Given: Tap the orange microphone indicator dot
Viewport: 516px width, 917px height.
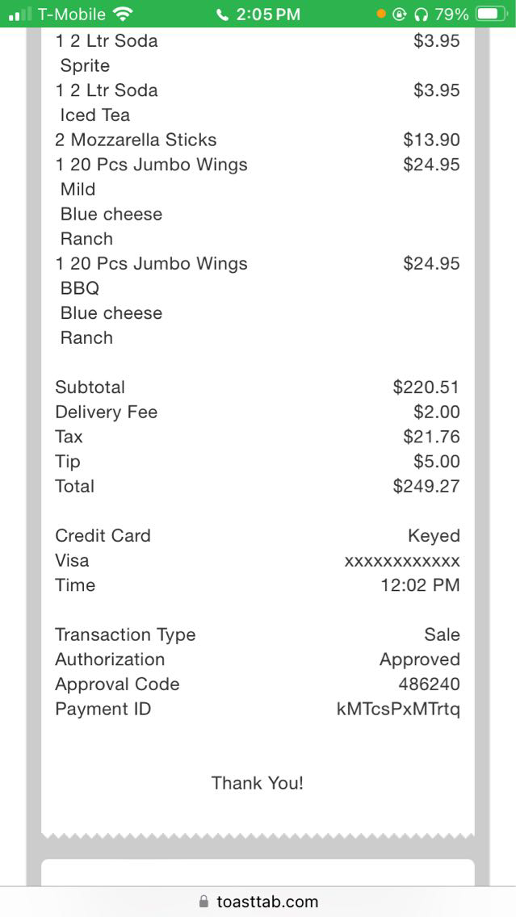Looking at the screenshot, I should pos(381,15).
